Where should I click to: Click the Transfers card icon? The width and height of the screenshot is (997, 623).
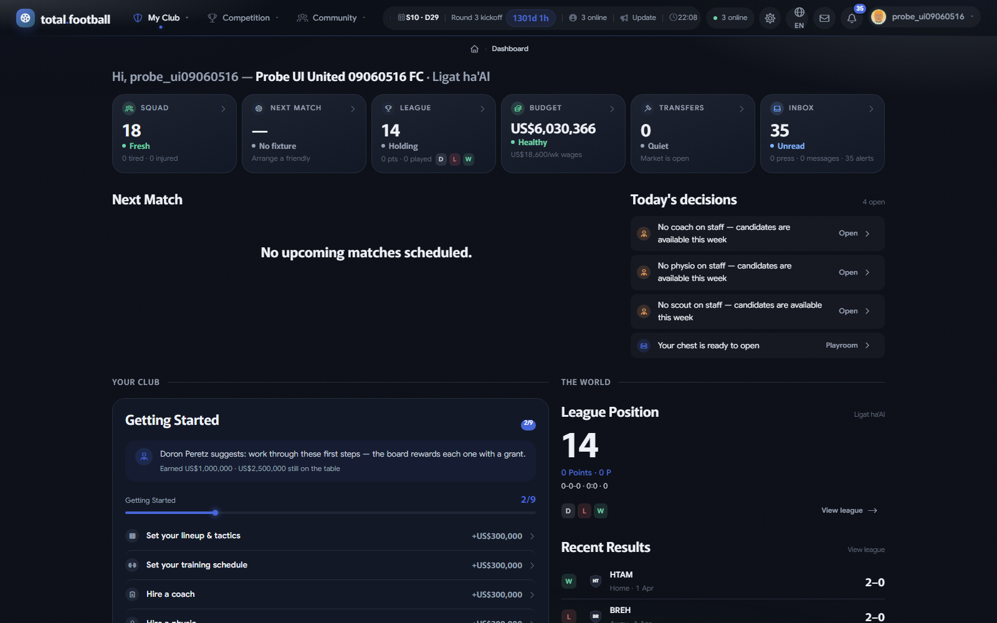click(x=647, y=108)
